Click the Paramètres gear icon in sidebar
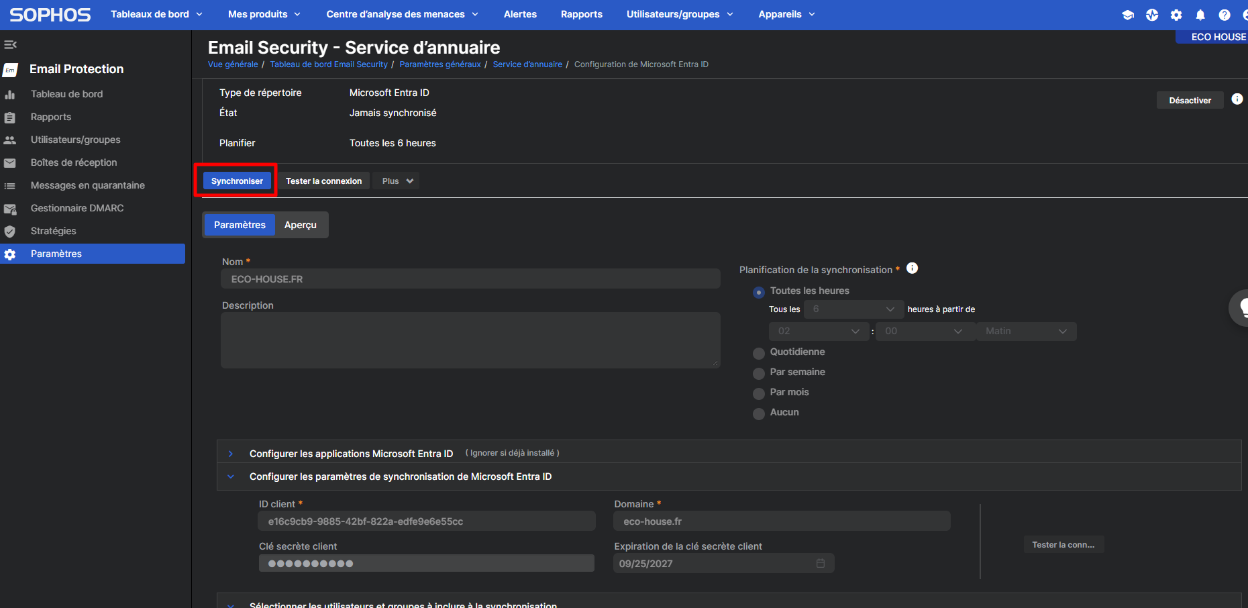Screen dimensions: 1248x608 (9, 254)
